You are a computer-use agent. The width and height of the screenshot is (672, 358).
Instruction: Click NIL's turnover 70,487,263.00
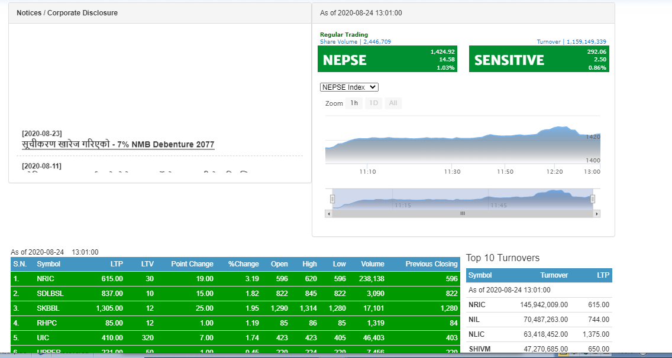tap(545, 320)
